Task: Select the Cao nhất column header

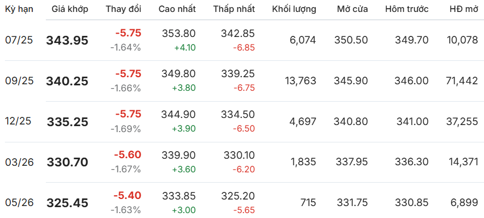Action: [x=177, y=9]
